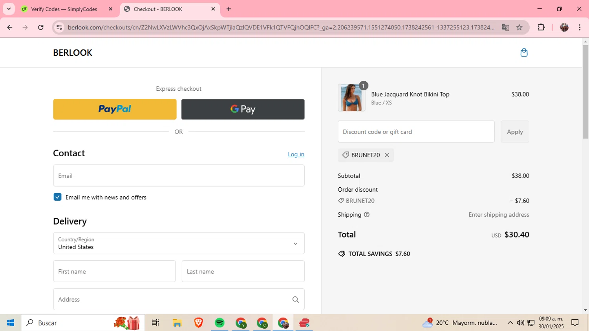Select the Checkout - BERLOOK tab
Image resolution: width=589 pixels, height=331 pixels.
pos(170,9)
